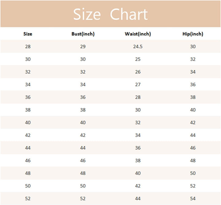
Task: Click the Waist(inch) column header
Action: point(138,34)
